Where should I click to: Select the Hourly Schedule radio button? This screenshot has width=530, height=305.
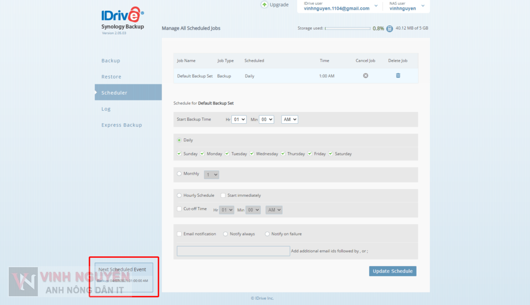coord(180,196)
